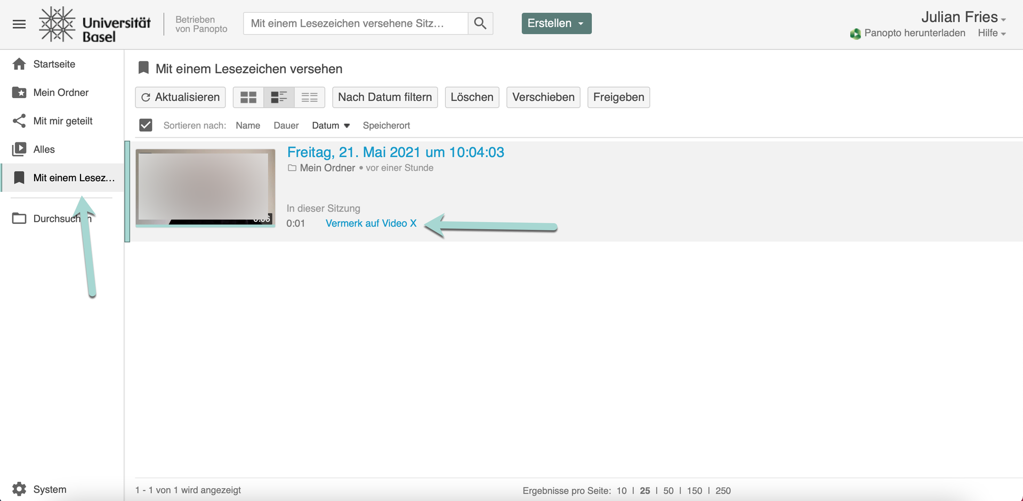Image resolution: width=1023 pixels, height=501 pixels.
Task: Open the Alles sidebar item
Action: coord(44,149)
